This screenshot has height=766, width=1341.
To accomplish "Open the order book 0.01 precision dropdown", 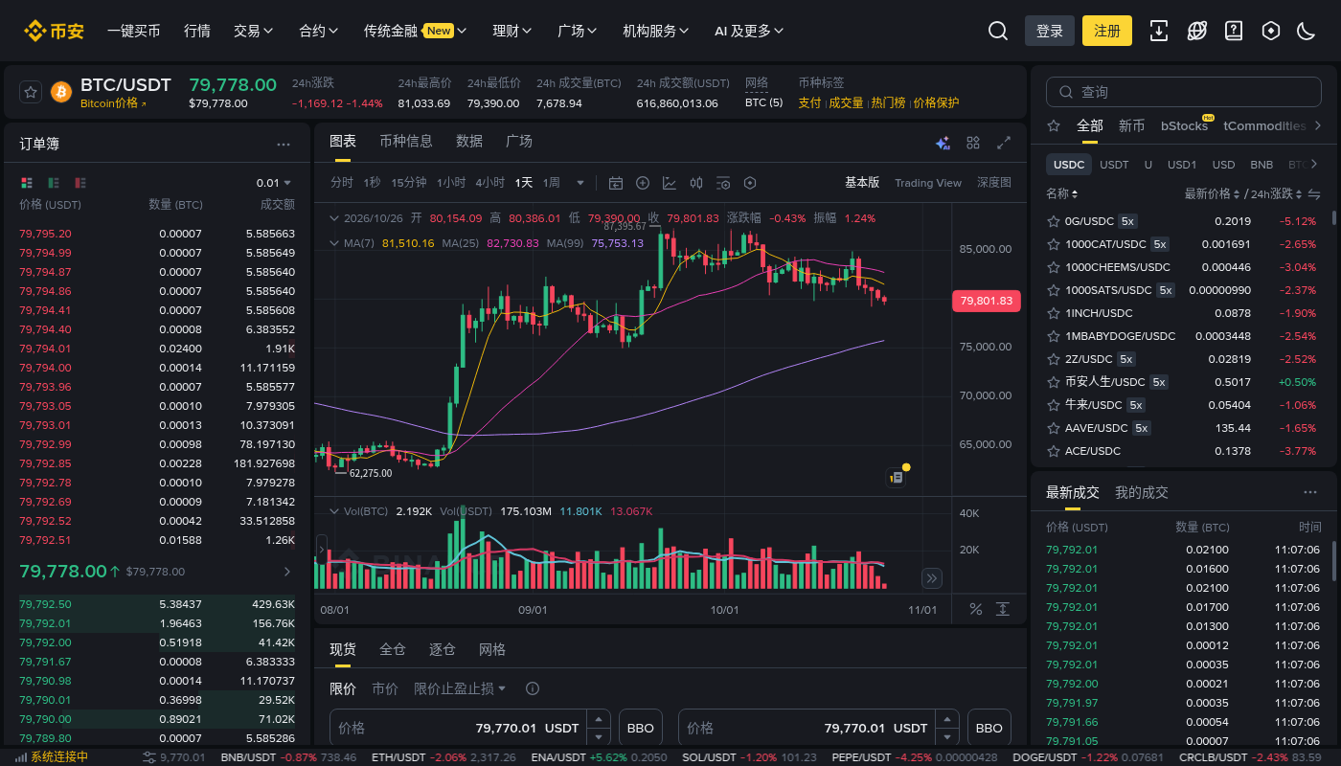I will (273, 183).
